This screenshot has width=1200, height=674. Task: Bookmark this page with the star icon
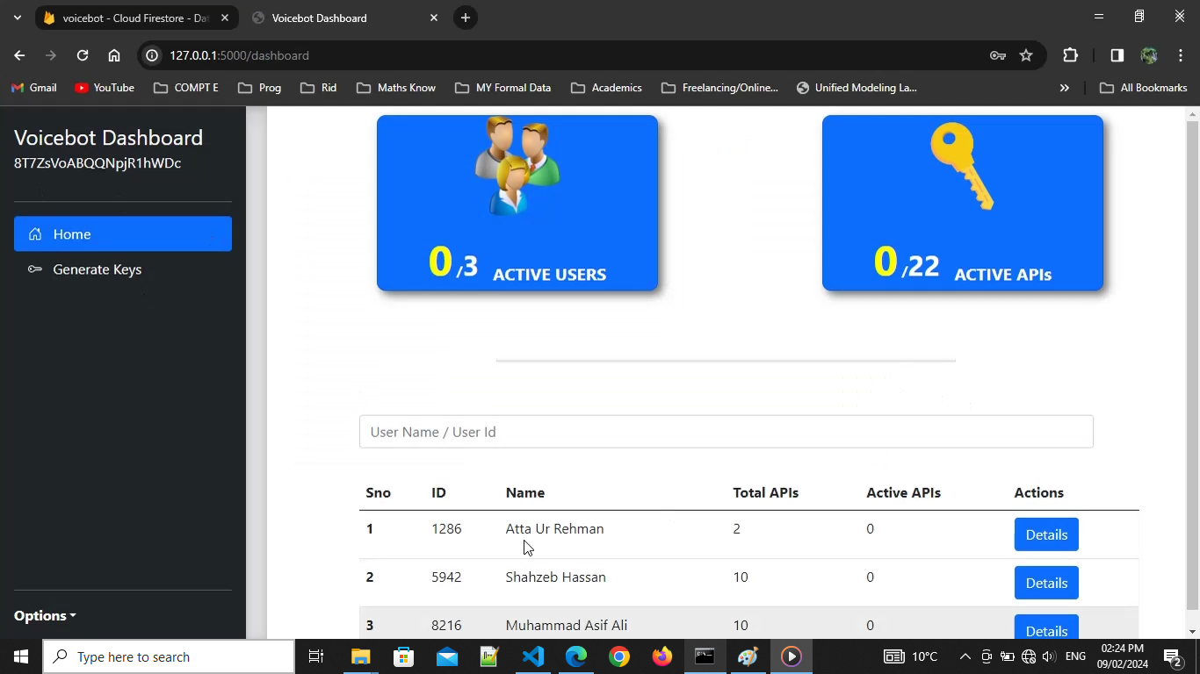point(1026,55)
